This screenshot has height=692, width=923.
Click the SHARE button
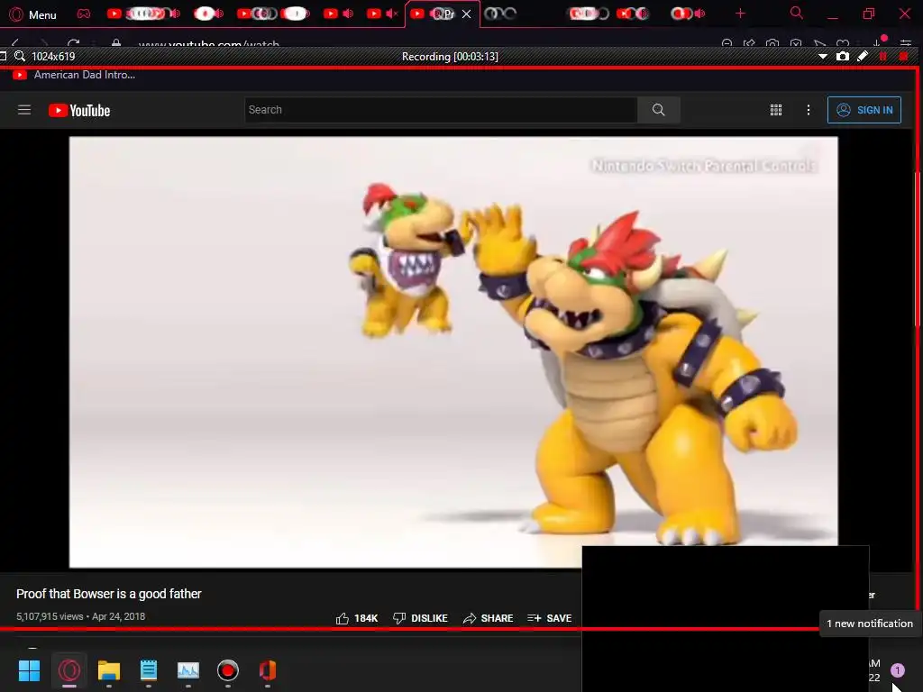[488, 618]
